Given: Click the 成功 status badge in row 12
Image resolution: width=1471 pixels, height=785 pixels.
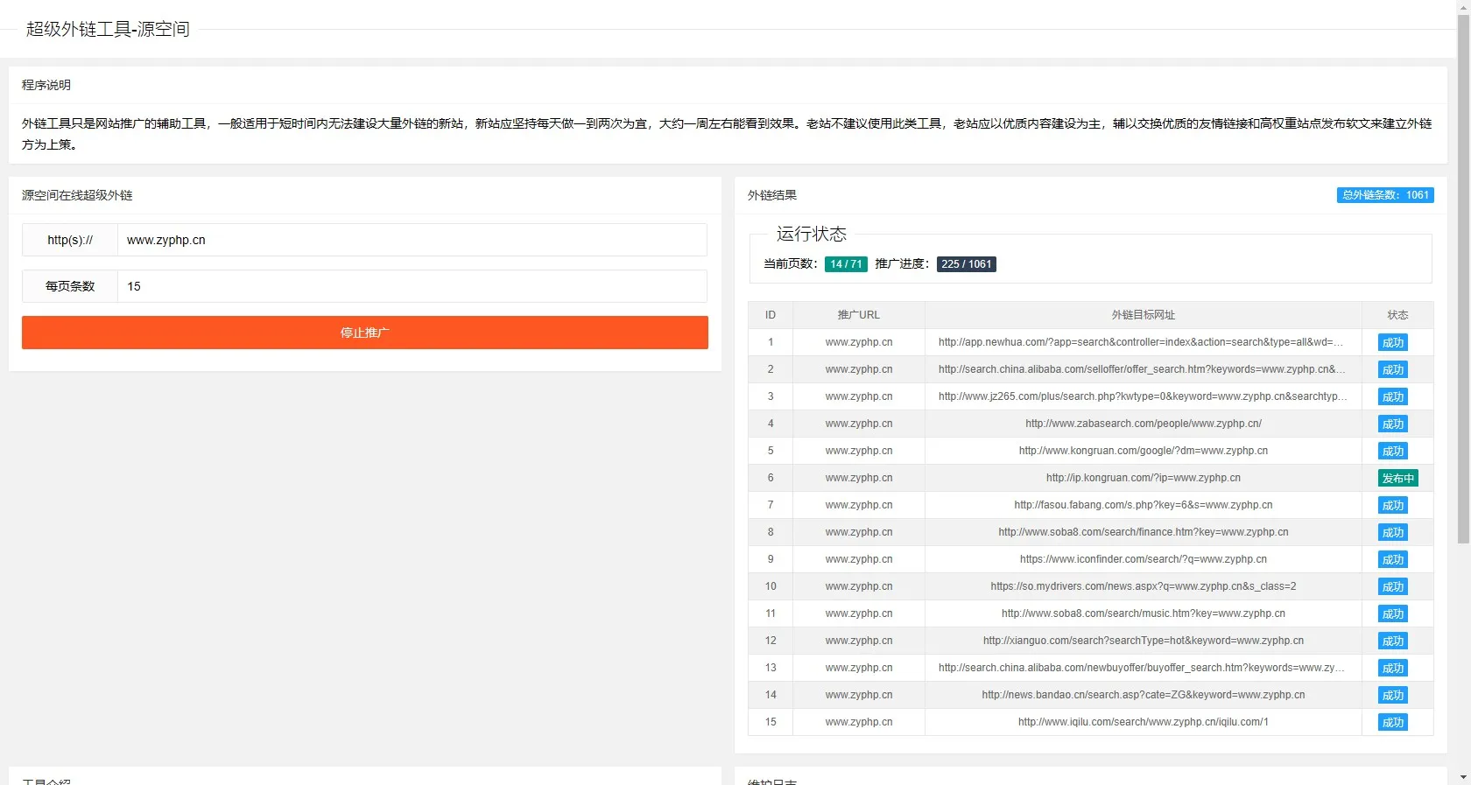Looking at the screenshot, I should click(1393, 641).
